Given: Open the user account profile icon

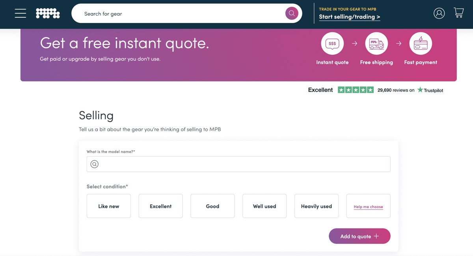Looking at the screenshot, I should [x=439, y=13].
